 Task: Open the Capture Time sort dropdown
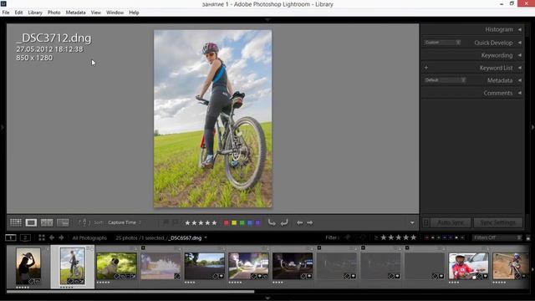point(125,222)
